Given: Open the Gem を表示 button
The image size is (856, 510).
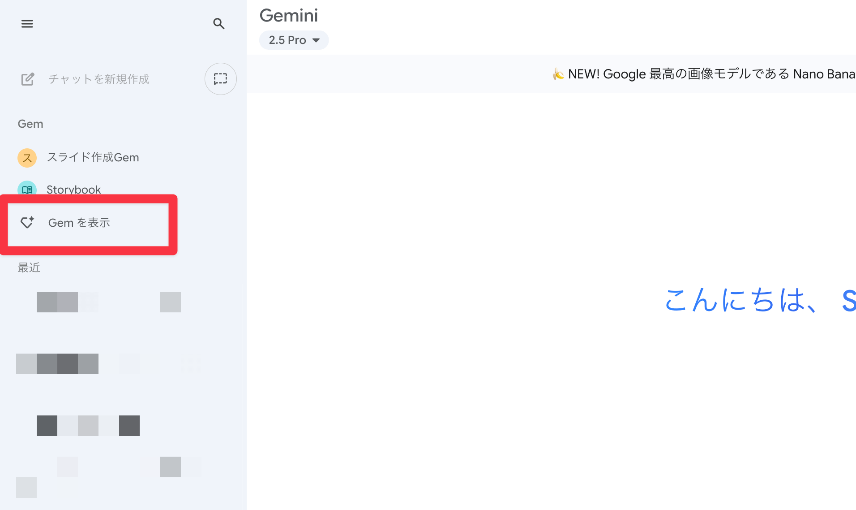Looking at the screenshot, I should tap(88, 223).
